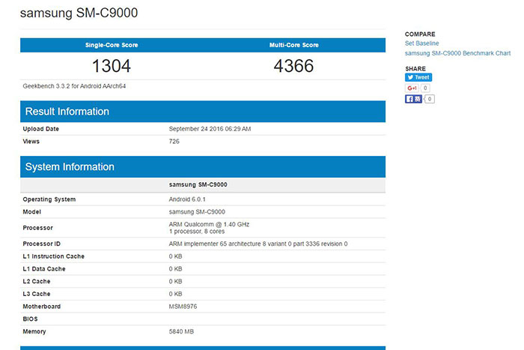Click the Result Information section header
The width and height of the screenshot is (524, 350).
[203, 112]
